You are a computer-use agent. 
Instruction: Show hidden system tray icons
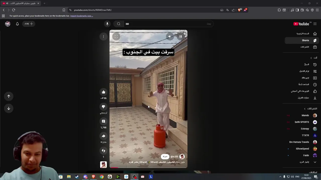coord(280,177)
